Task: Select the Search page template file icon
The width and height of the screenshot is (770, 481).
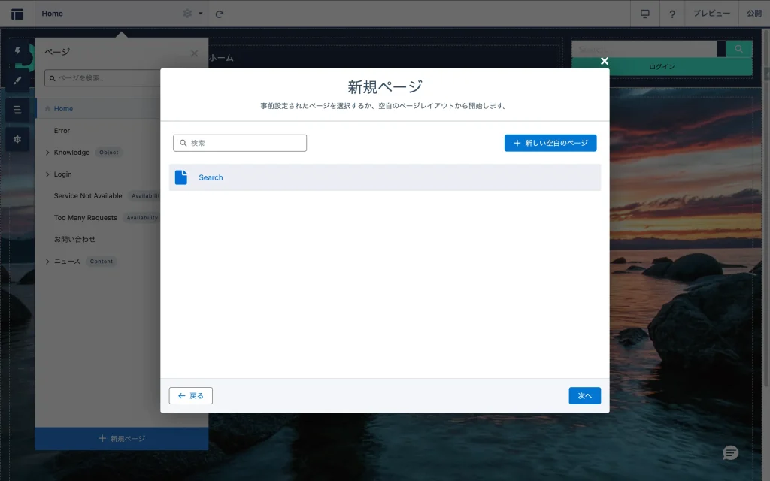Action: pos(181,177)
